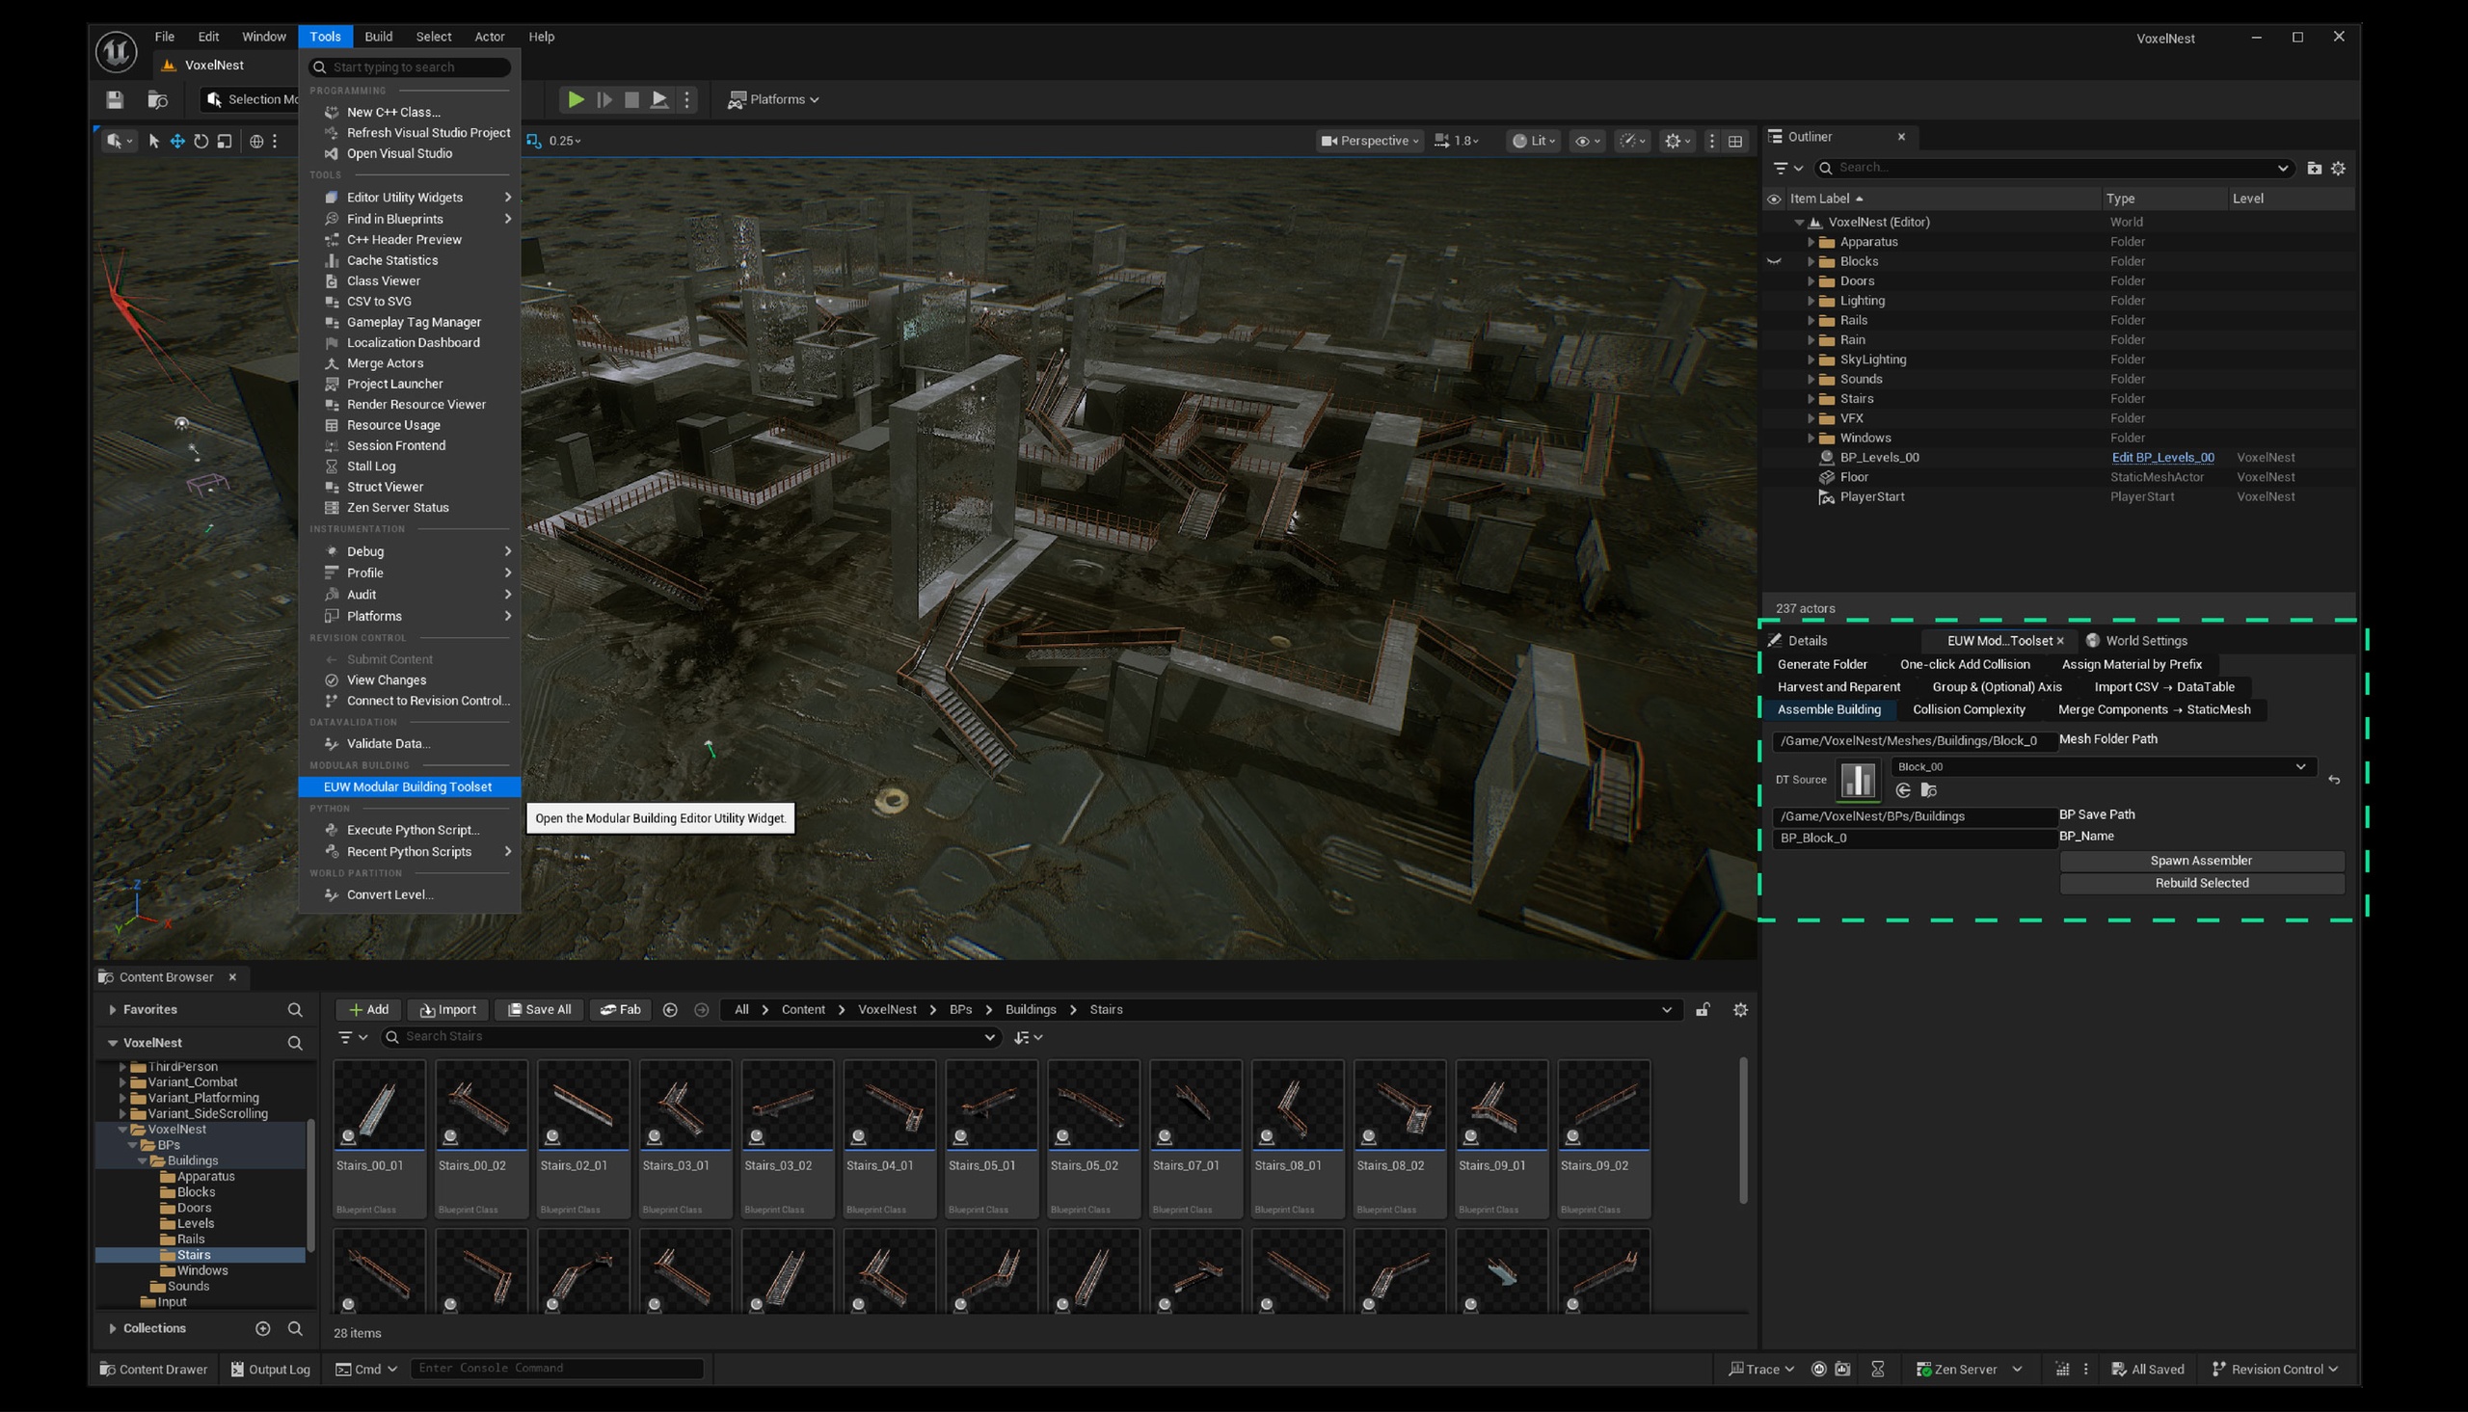2468x1412 pixels.
Task: Open the Lit view mode dropdown
Action: click(1533, 141)
